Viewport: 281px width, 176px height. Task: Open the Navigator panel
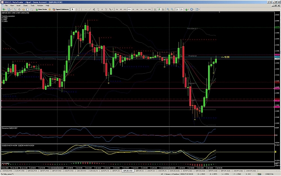click(23, 9)
